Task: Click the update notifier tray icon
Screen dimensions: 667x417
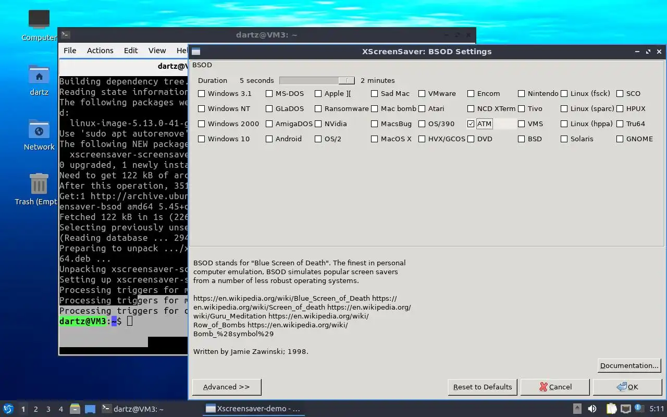Action: (639, 409)
